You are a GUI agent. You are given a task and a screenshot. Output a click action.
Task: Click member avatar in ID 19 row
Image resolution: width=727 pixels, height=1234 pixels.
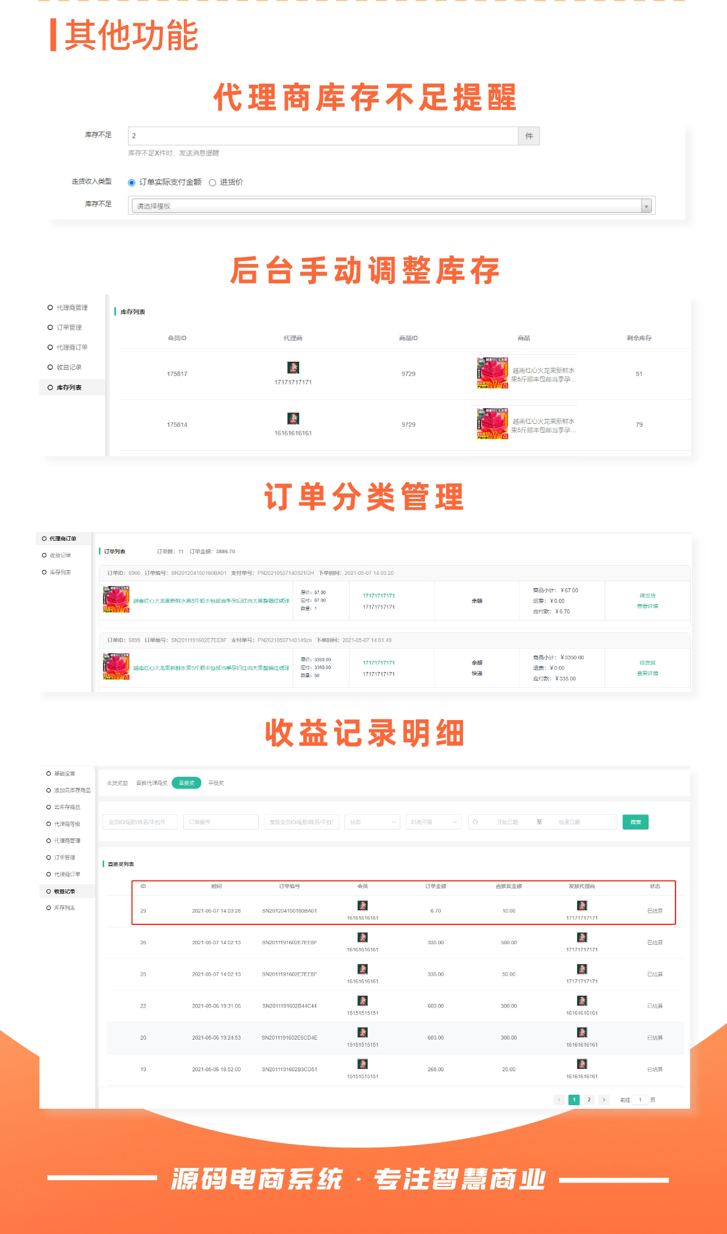click(362, 1063)
